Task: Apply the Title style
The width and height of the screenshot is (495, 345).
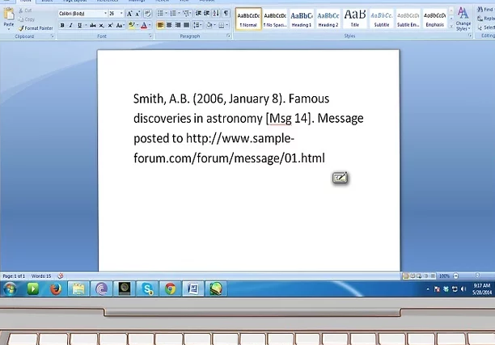Action: click(x=355, y=19)
